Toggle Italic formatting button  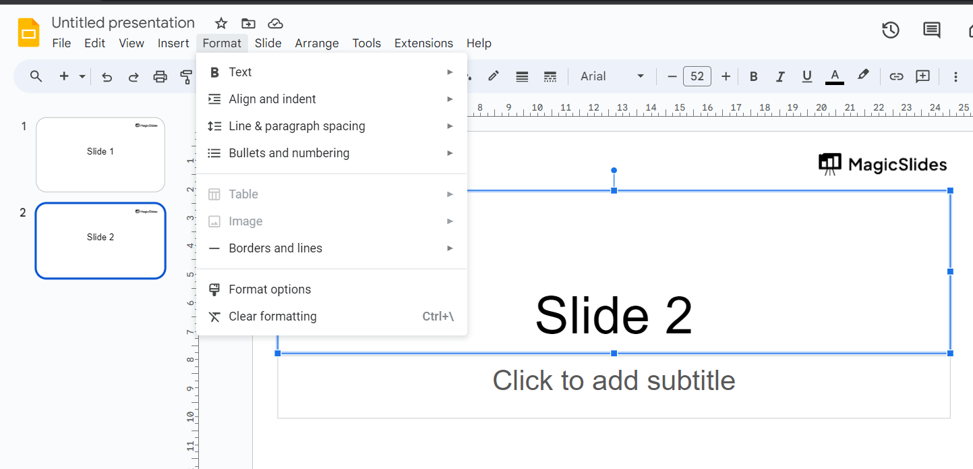pyautogui.click(x=780, y=77)
